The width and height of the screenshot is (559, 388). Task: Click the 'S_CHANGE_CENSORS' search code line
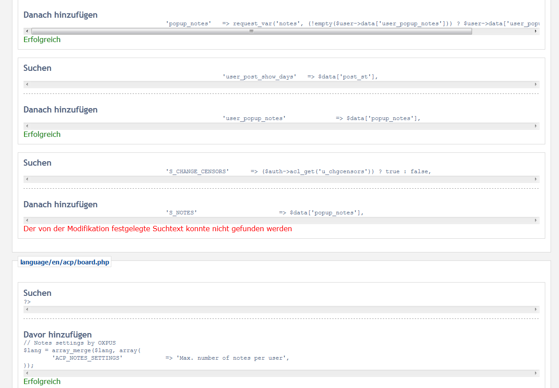298,171
